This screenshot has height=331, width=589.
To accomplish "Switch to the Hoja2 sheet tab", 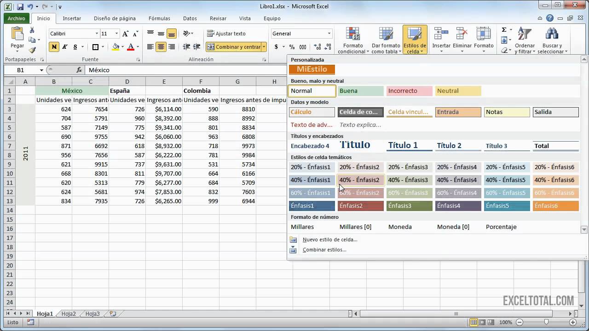I will click(x=69, y=314).
